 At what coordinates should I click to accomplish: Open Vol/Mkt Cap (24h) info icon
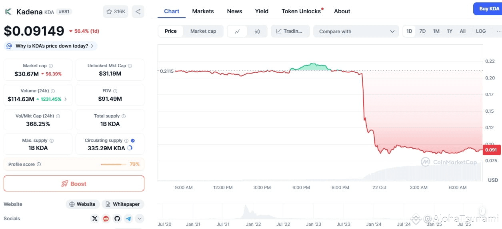[x=58, y=116]
